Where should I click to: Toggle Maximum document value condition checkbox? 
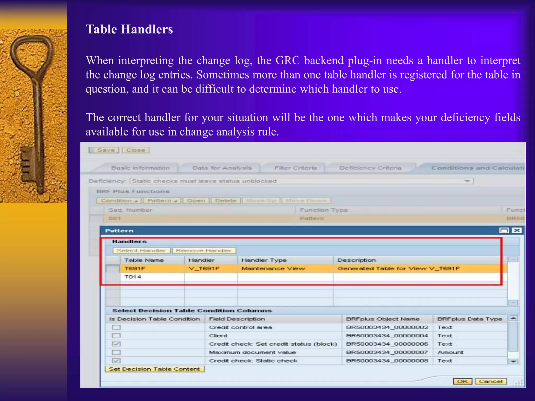point(116,352)
